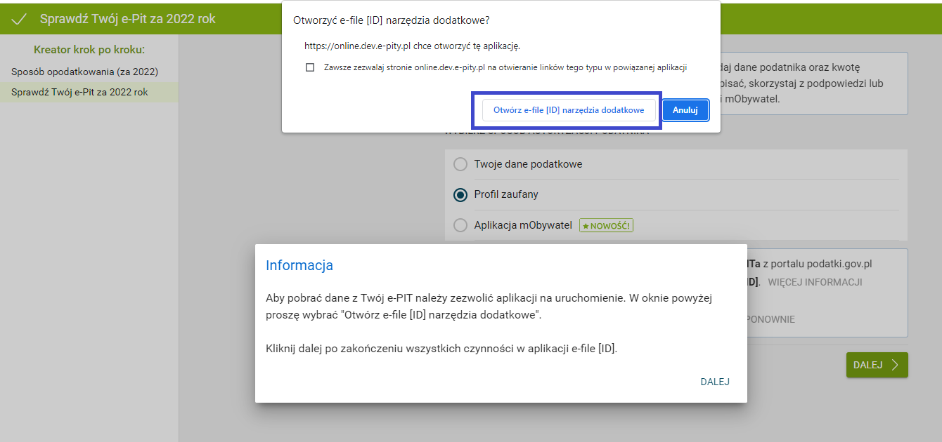Click the green header title 'Sprawdź Twój e-Pit'
This screenshot has height=442, width=942.
coord(127,19)
